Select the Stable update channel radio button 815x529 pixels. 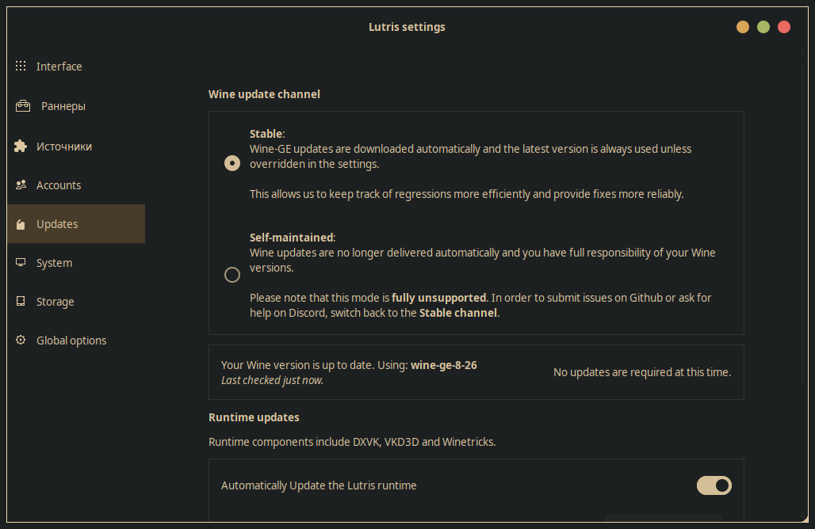[x=232, y=163]
